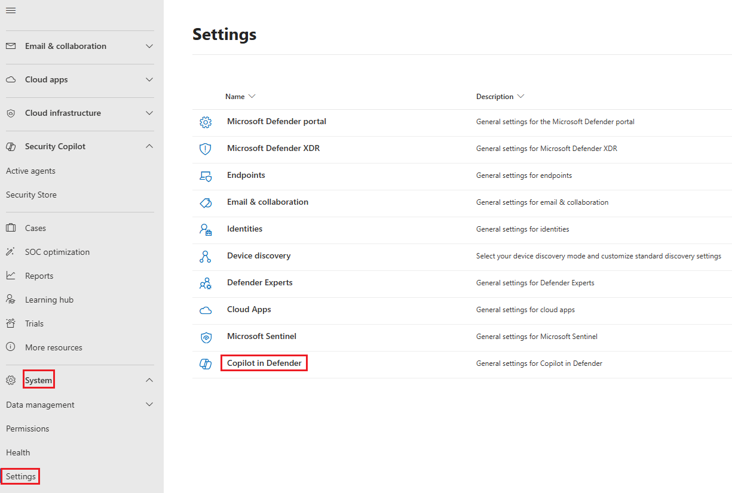Click the Microsoft Sentinel shield icon
Viewport: 732px width, 493px height.
[x=206, y=337]
